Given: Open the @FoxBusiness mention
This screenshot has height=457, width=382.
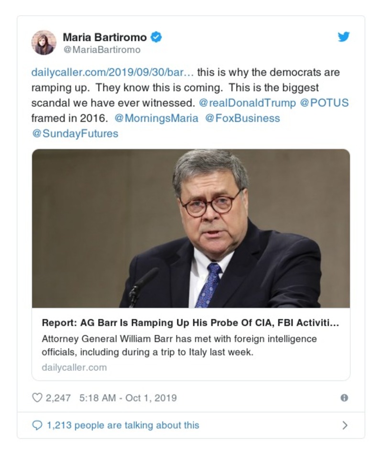Looking at the screenshot, I should coord(242,118).
